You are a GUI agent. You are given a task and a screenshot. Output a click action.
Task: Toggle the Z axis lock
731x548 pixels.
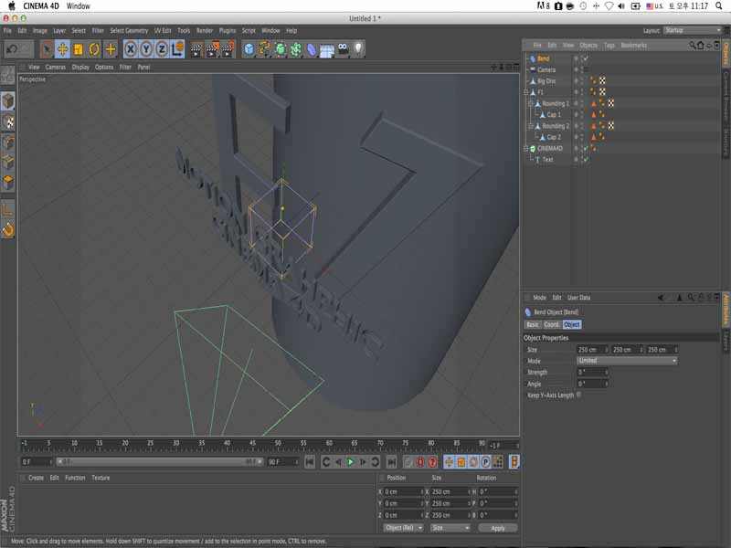click(162, 49)
